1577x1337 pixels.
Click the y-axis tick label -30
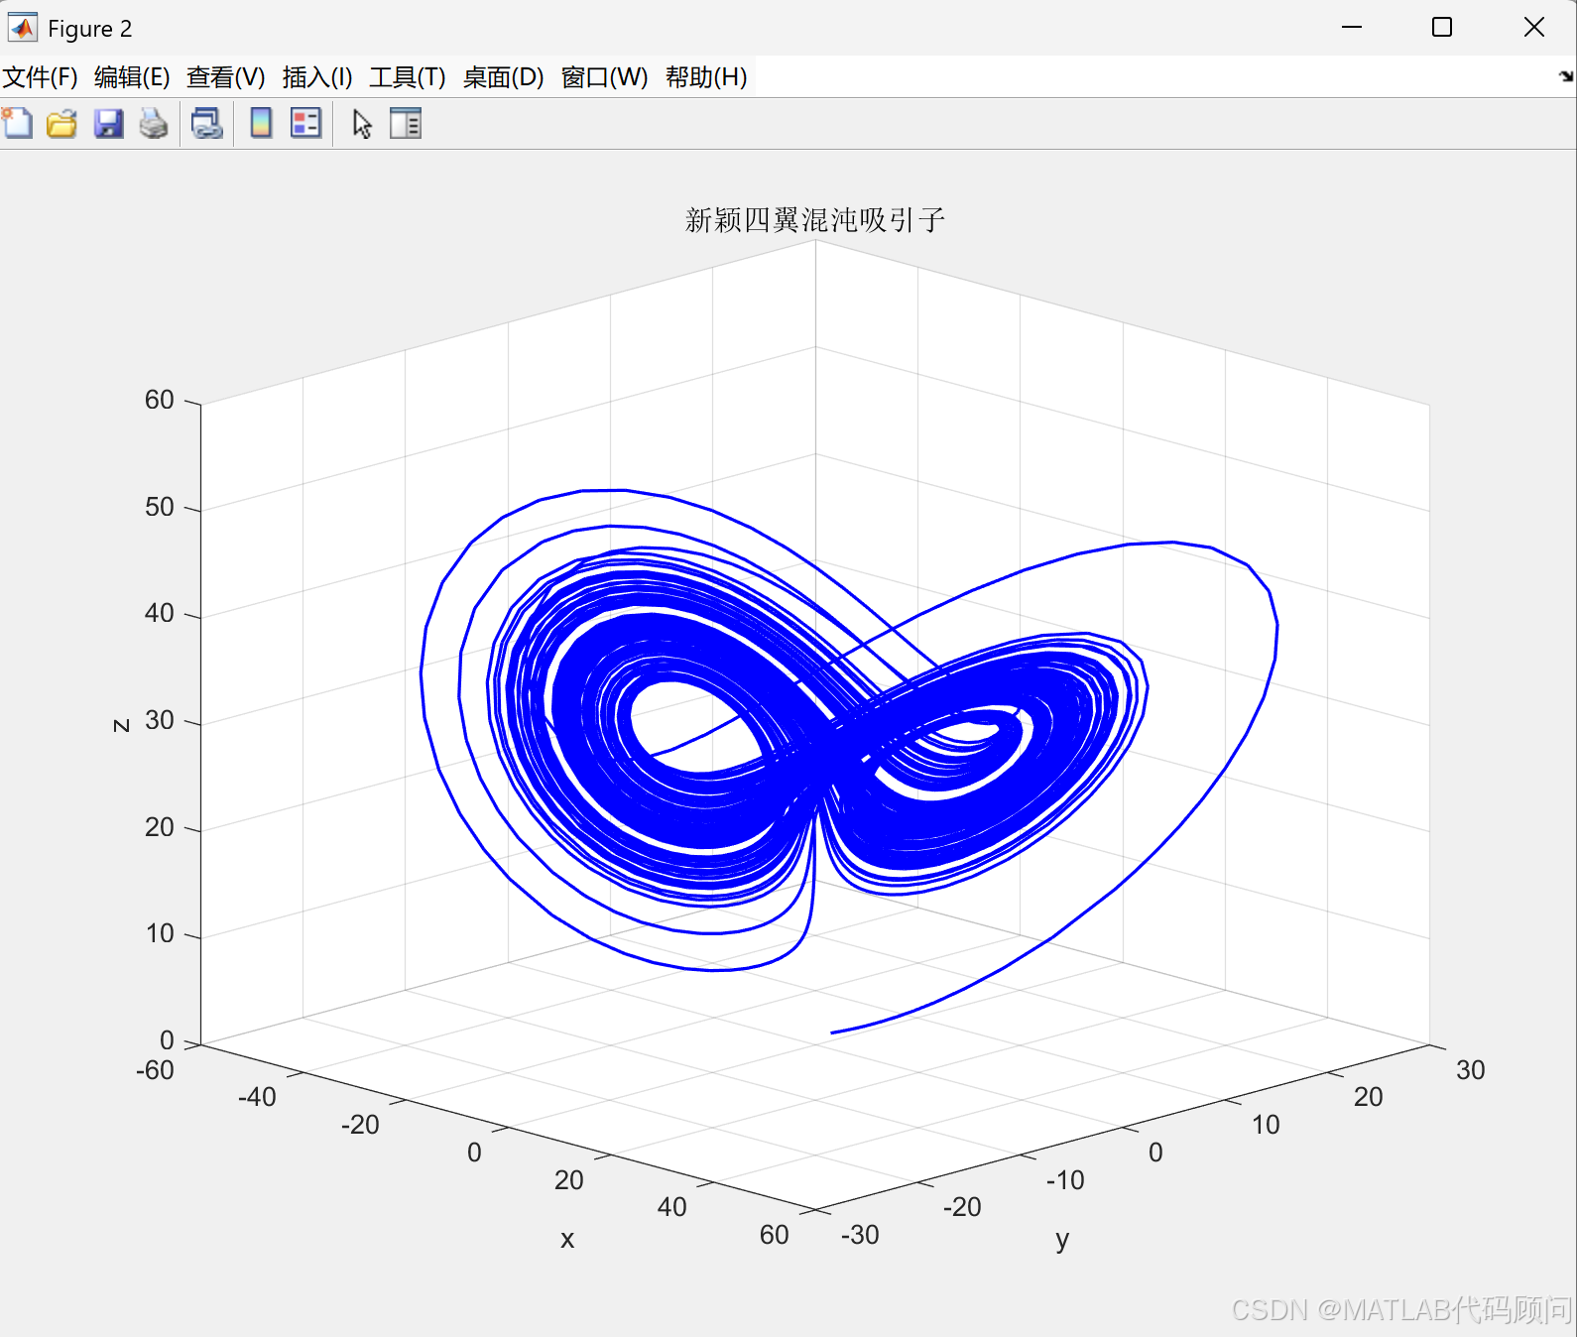point(860,1235)
